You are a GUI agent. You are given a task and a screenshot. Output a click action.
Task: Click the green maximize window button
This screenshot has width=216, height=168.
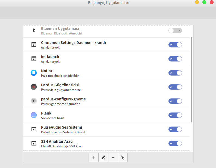[x=204, y=2]
